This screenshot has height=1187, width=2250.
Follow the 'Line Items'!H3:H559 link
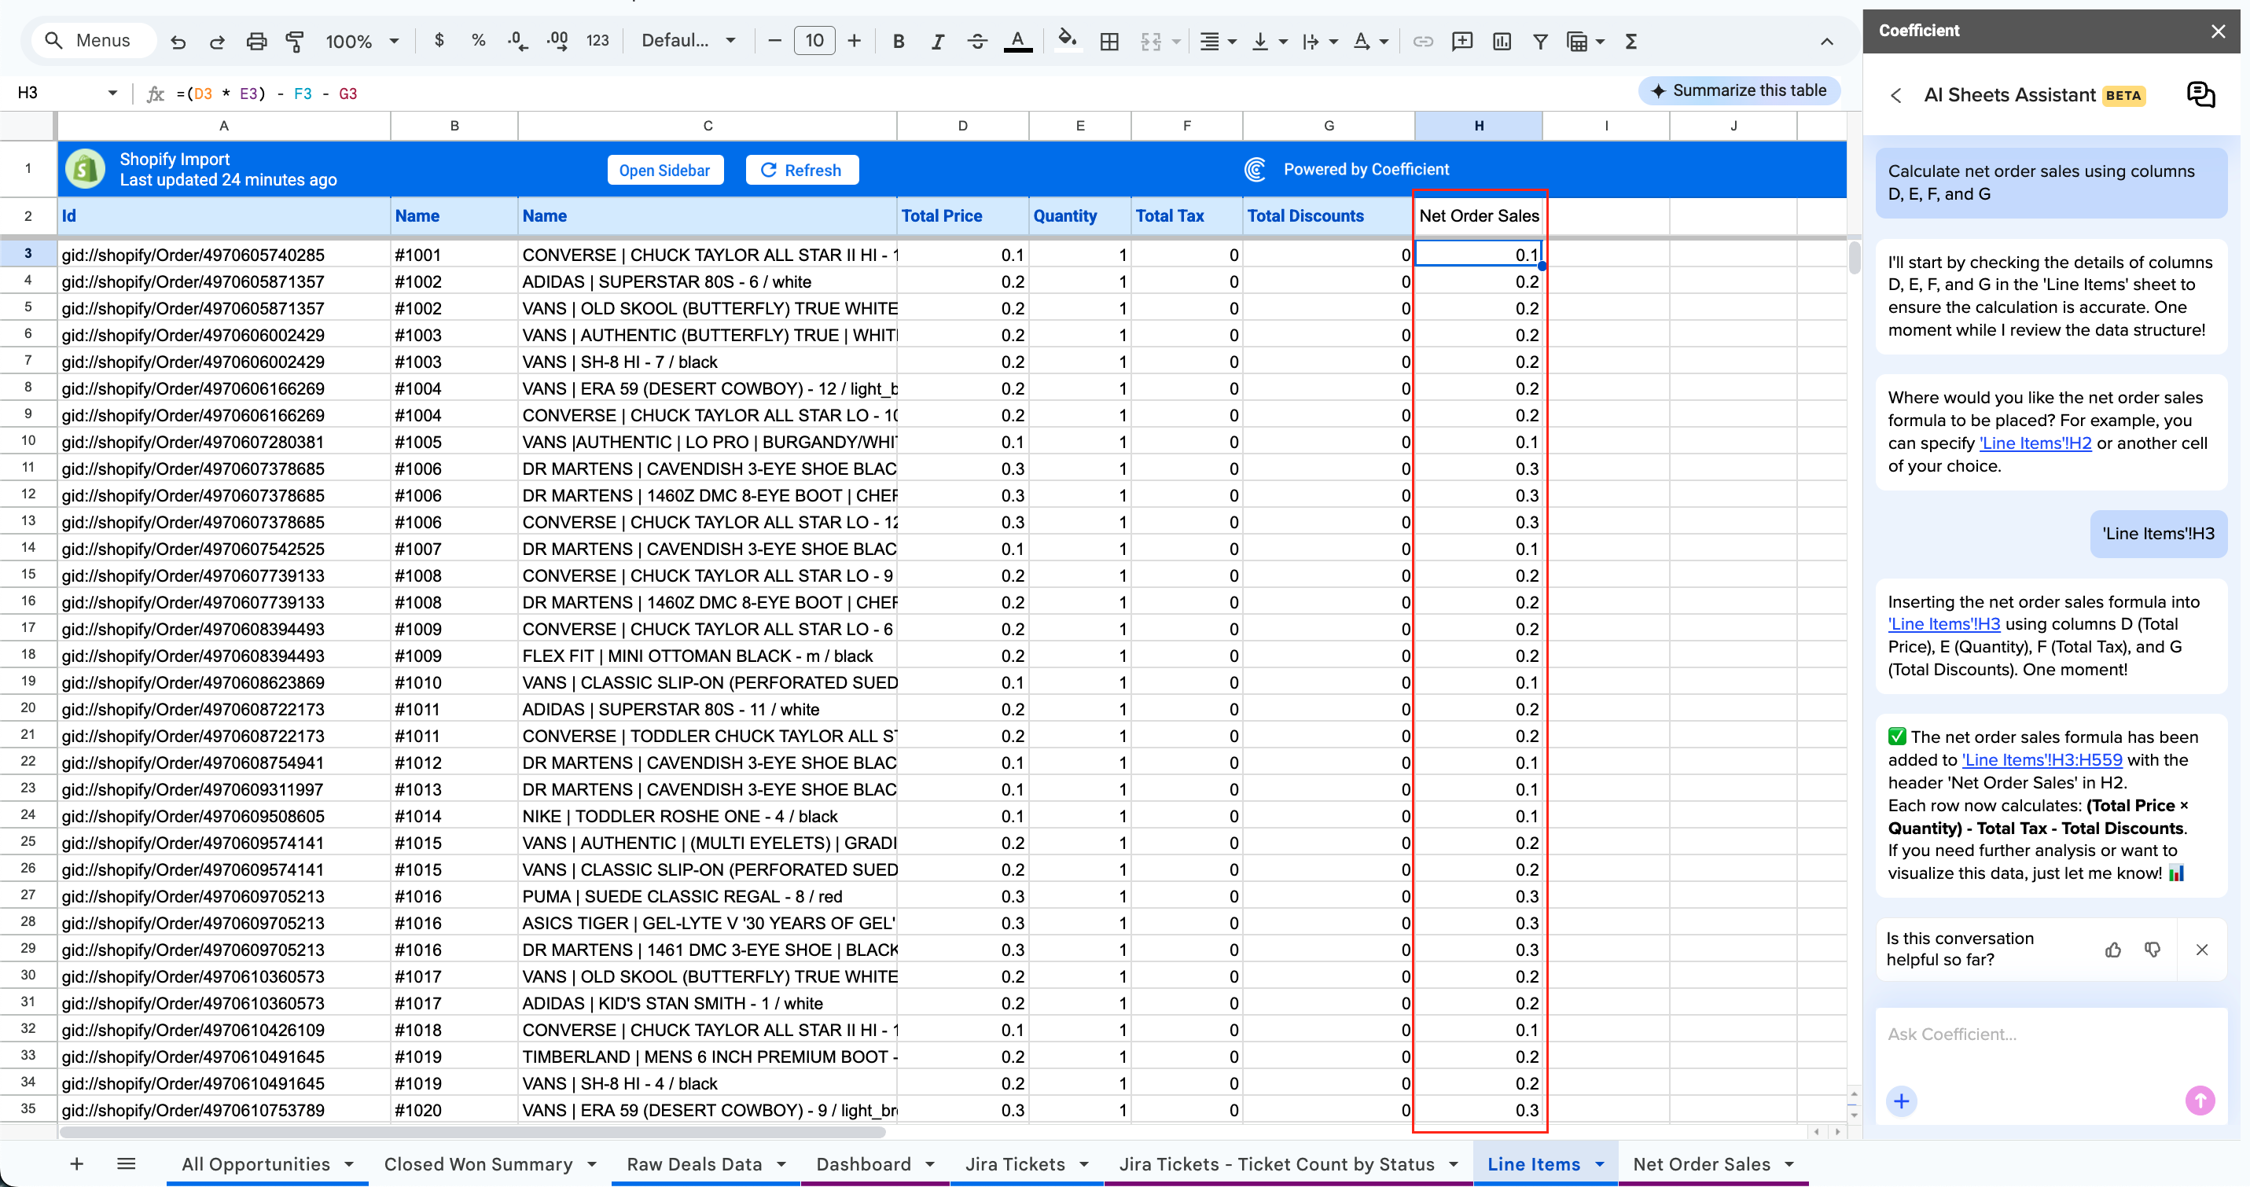tap(2041, 760)
